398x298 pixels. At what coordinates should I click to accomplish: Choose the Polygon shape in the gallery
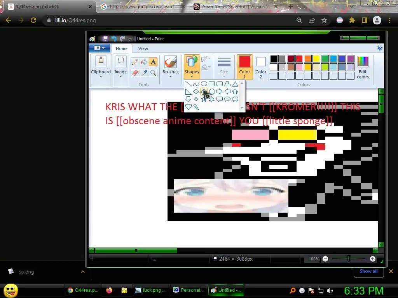click(x=227, y=84)
